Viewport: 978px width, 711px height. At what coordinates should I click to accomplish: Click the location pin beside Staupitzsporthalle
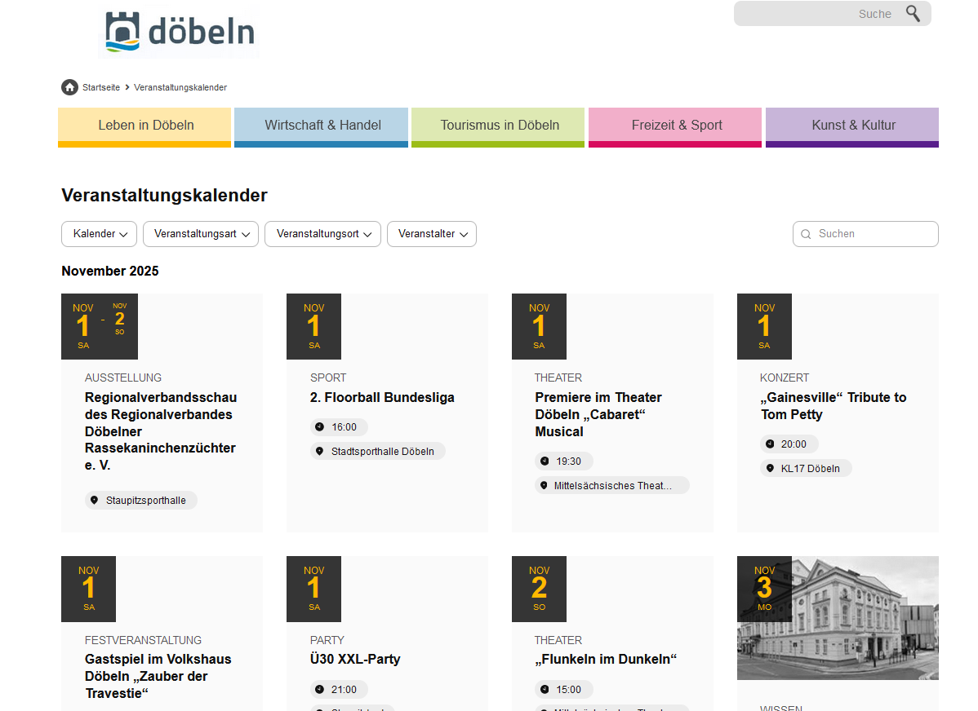94,501
